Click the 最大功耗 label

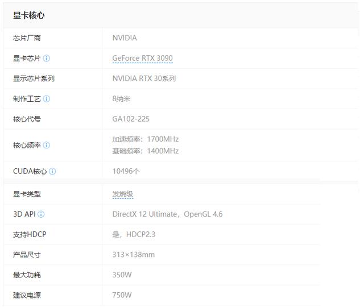(x=27, y=275)
